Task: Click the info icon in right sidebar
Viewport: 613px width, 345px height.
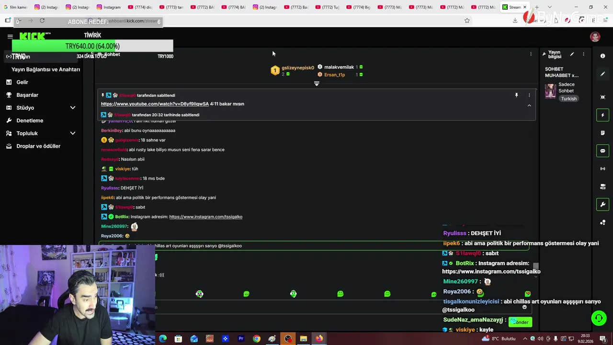Action: pyautogui.click(x=602, y=56)
